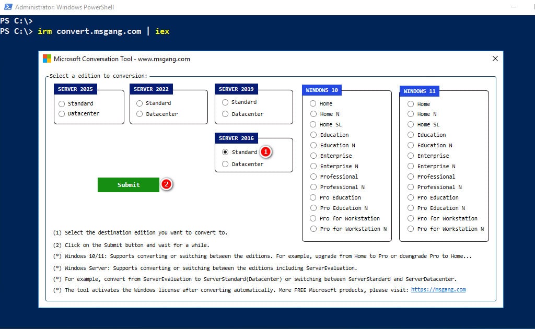Choose Windows 10 Pro Education N
The width and height of the screenshot is (535, 329).
point(313,208)
